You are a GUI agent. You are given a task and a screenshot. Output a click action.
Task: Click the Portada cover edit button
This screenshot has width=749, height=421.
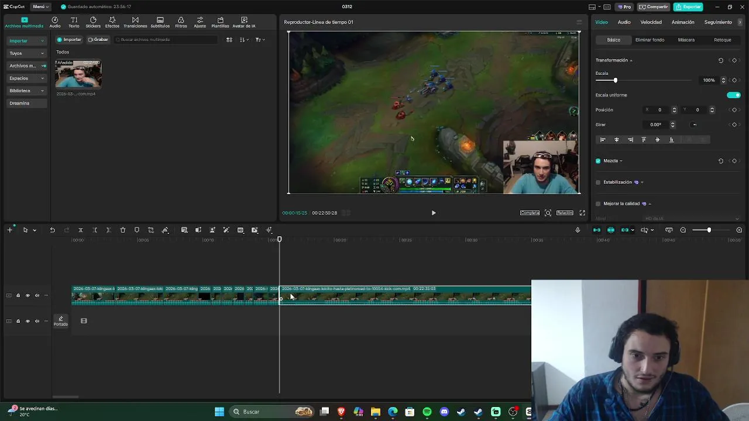[61, 321]
